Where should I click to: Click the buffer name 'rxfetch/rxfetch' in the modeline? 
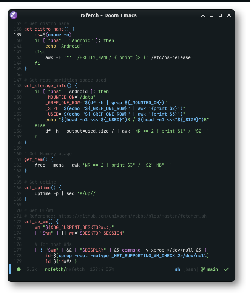[65, 269]
